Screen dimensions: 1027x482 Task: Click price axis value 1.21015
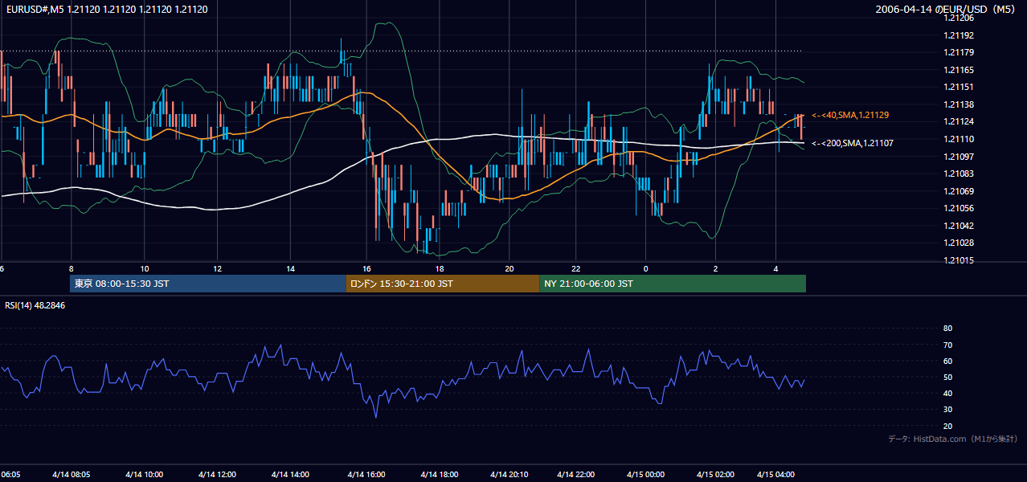(959, 260)
